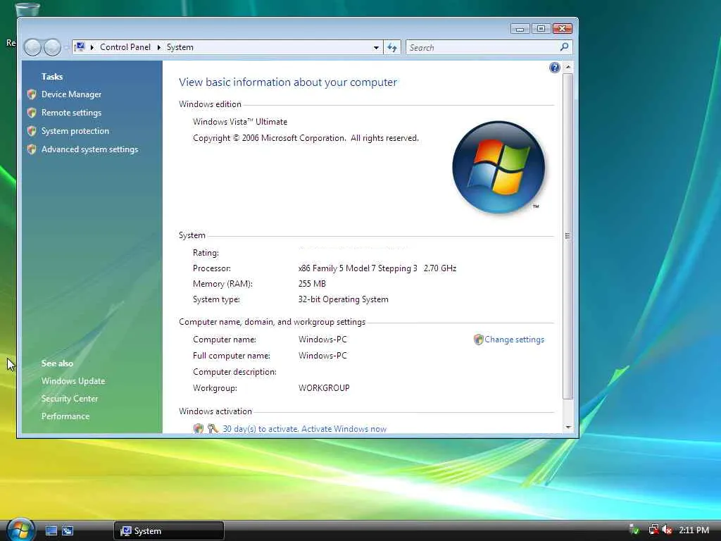Click the x86 Family 5 processor value
Screen dimensions: 721x541
pos(377,268)
